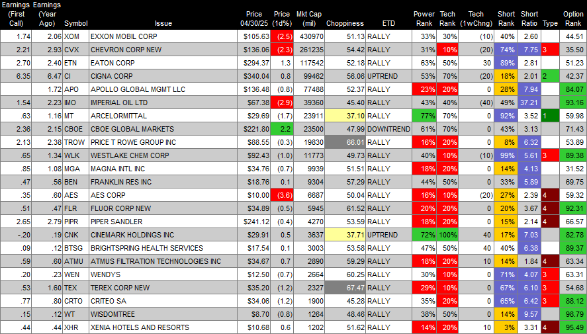
Task: Click the dark green type 1 cell for MT
Action: [x=550, y=116]
